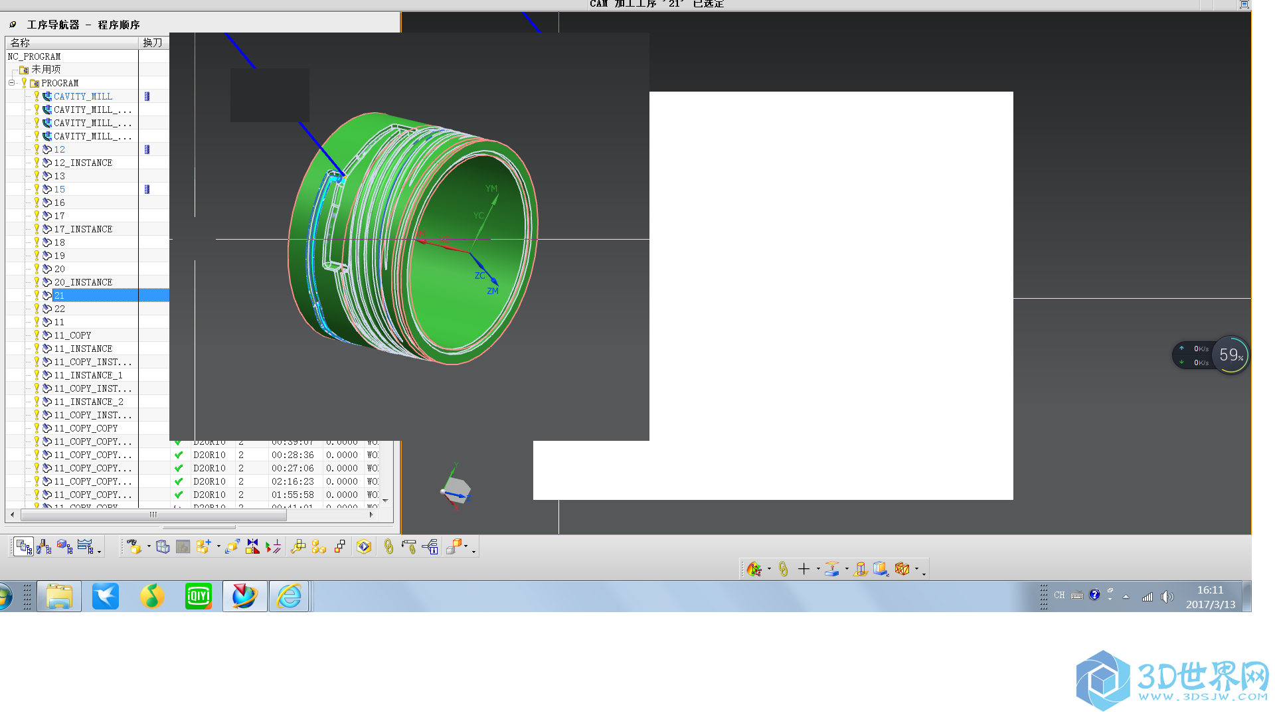This screenshot has width=1275, height=717.
Task: Click the rainbow analysis surface icon
Action: tap(754, 569)
